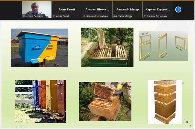Click the stacked wooden hive image
195x130 pixels.
click(x=165, y=102)
